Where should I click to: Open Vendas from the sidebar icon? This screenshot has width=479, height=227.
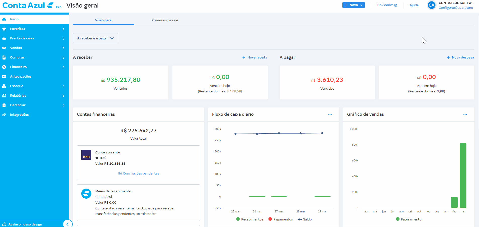click(x=4, y=48)
